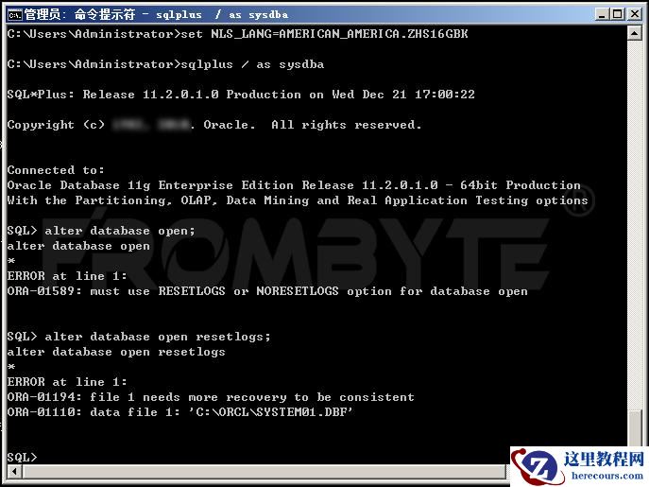Viewport: 649px width, 487px height.
Task: Click the 'SQL*Plus: Release 11.2.0.1.0 Production' line
Action: [x=241, y=95]
